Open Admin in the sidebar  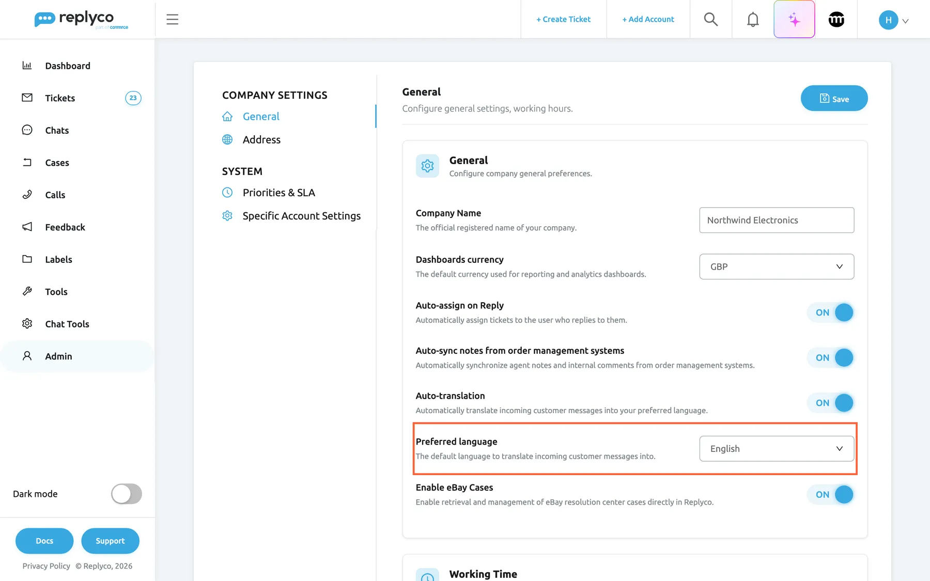(x=77, y=356)
